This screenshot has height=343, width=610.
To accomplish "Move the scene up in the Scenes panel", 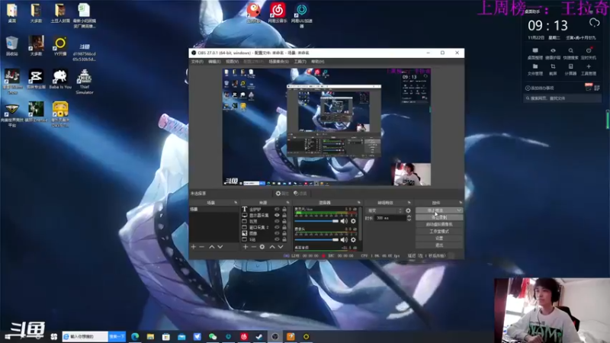I will click(x=212, y=247).
